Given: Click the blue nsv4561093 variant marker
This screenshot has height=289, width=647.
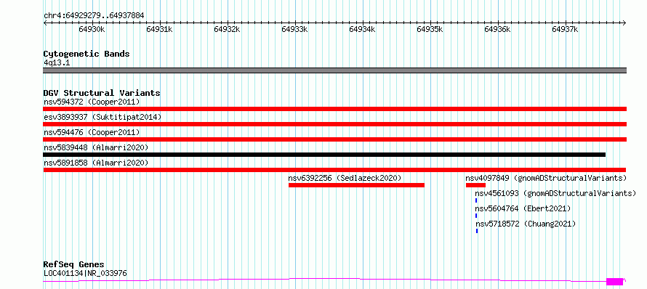Looking at the screenshot, I should 475,200.
